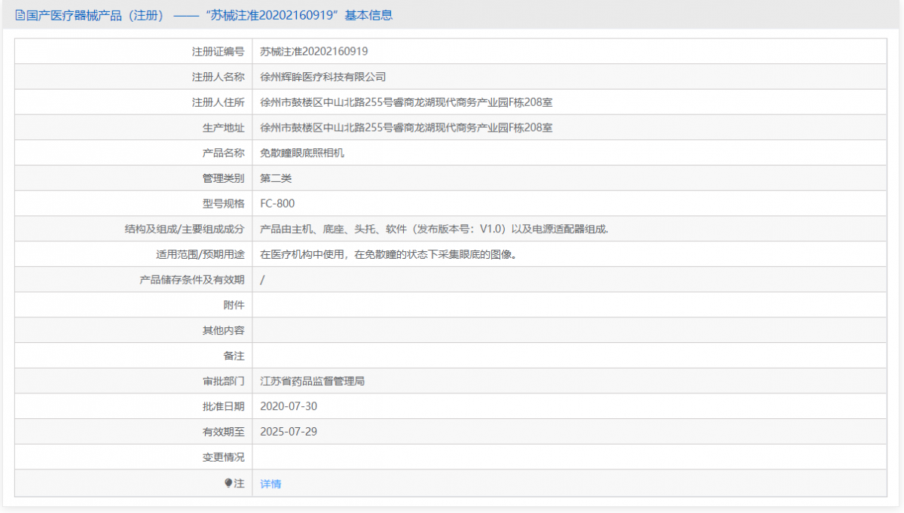
Task: Select approval date 2020-07-30
Action: (289, 406)
